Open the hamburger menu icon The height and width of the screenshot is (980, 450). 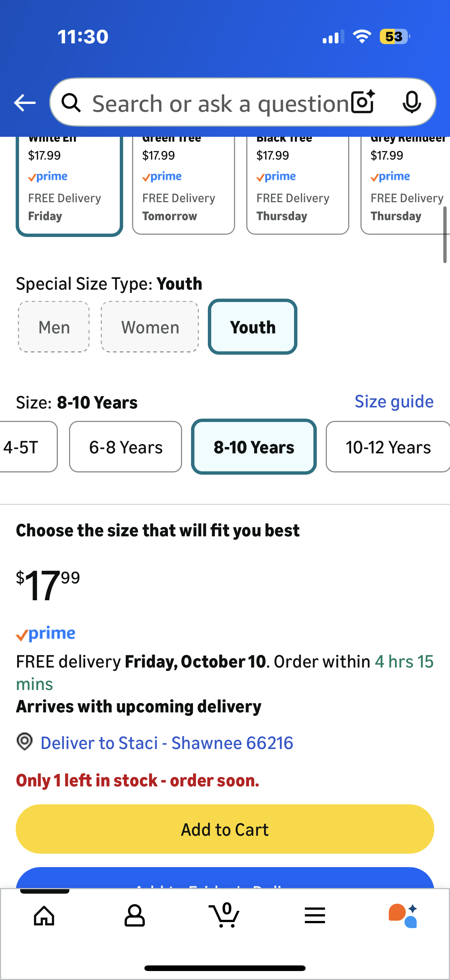pyautogui.click(x=315, y=915)
